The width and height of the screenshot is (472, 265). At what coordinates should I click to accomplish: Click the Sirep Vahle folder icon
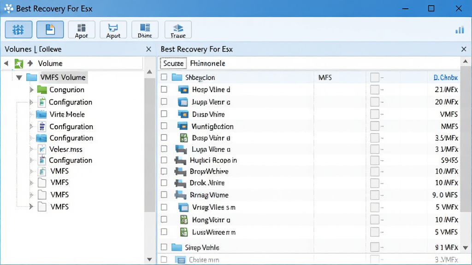point(177,247)
